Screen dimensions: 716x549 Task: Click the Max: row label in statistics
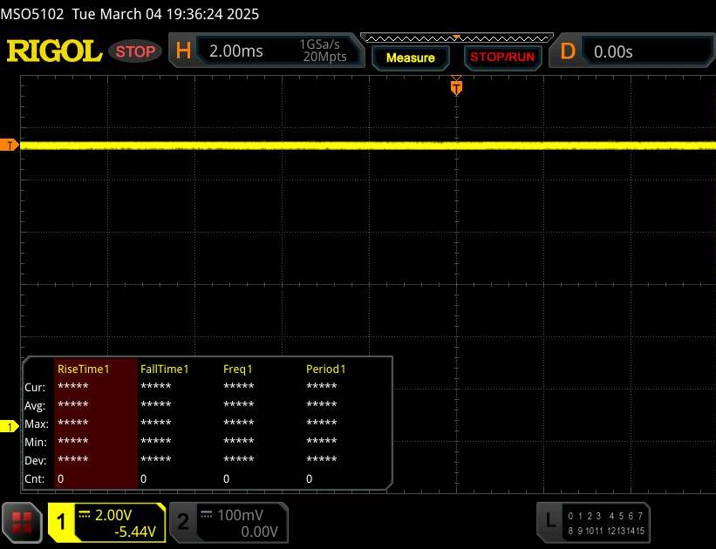point(36,424)
